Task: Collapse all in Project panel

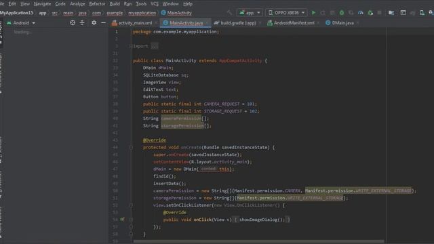Action: click(82, 22)
